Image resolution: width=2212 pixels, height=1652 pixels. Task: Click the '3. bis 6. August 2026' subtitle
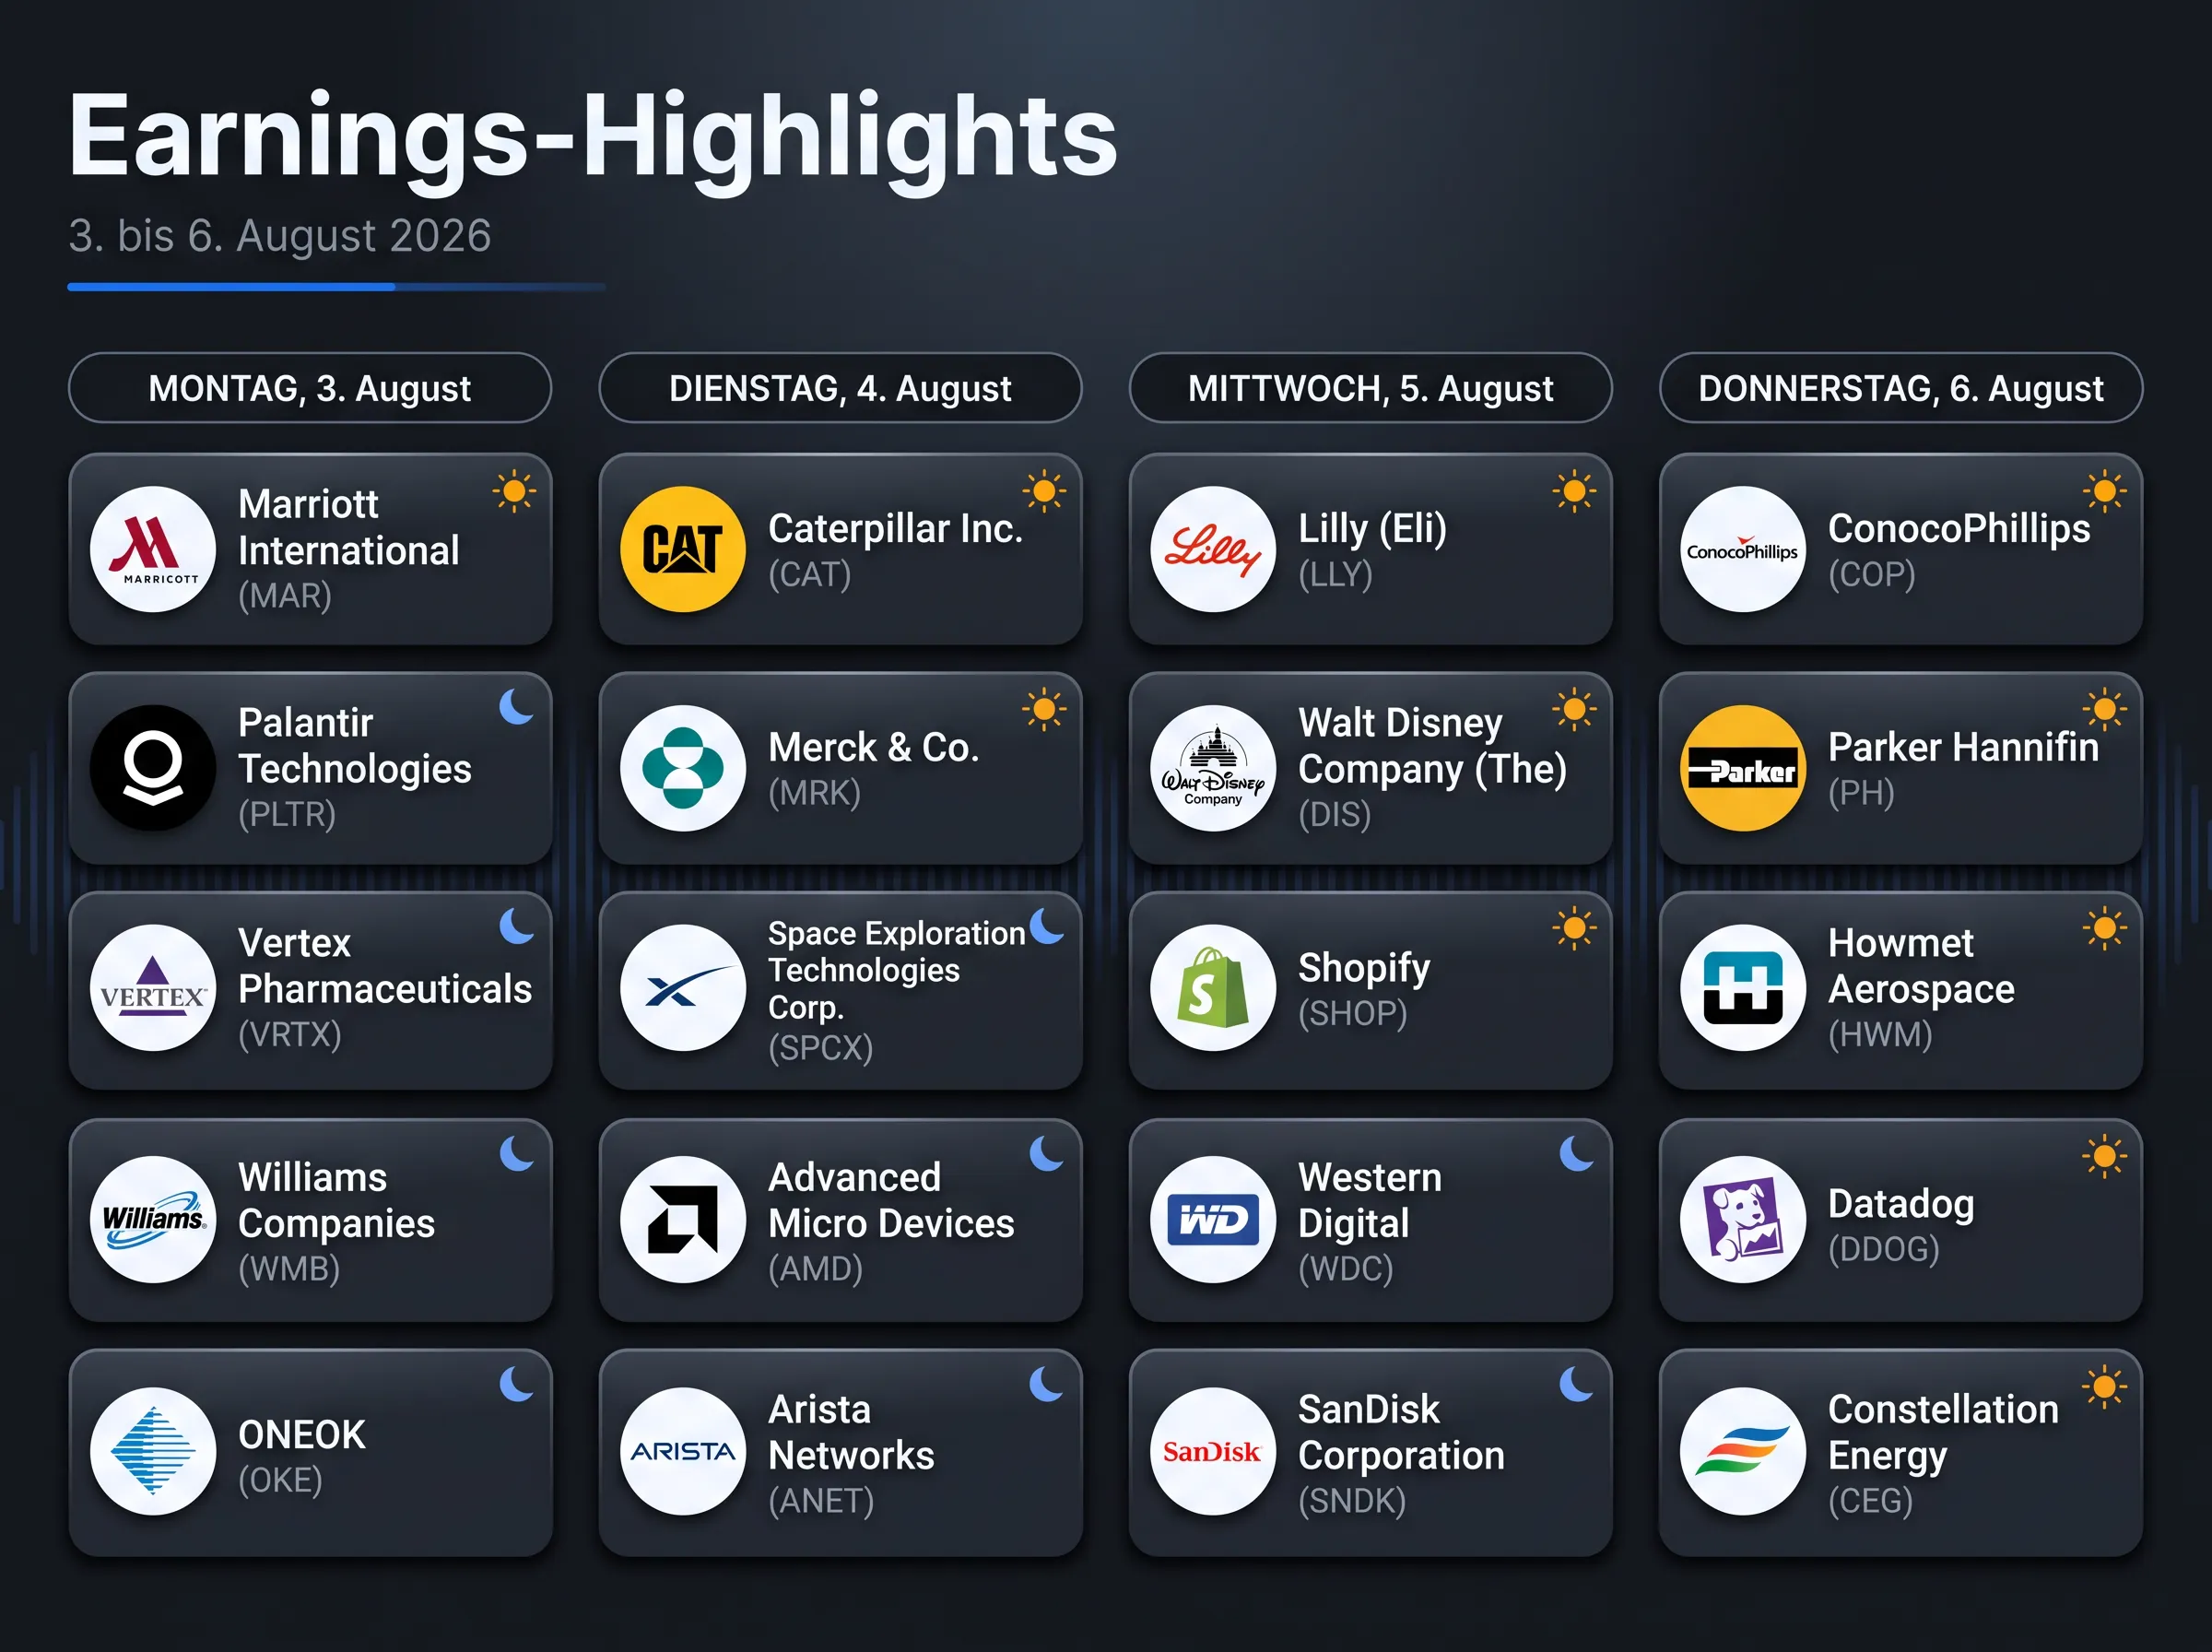280,236
